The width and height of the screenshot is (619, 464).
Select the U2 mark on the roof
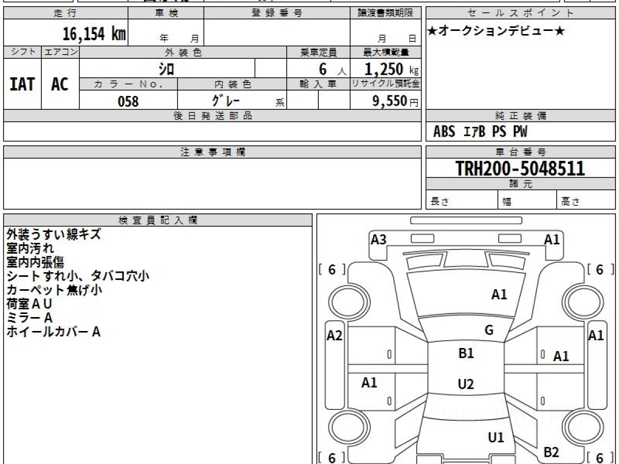[466, 384]
